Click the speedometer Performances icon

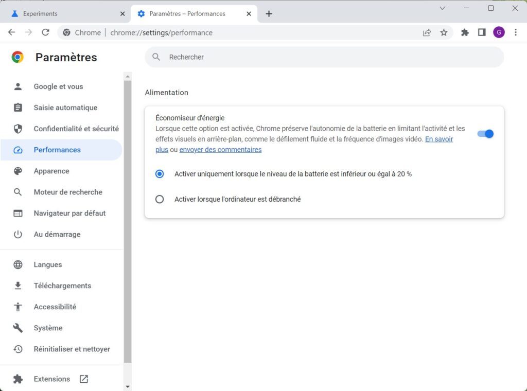tap(18, 150)
